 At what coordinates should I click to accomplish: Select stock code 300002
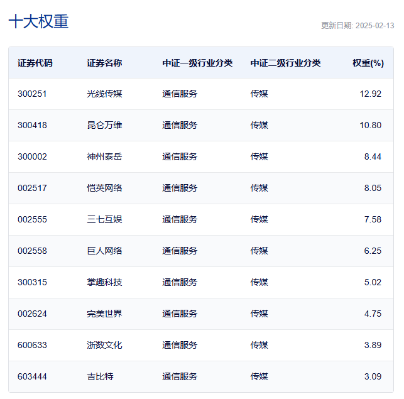32,156
